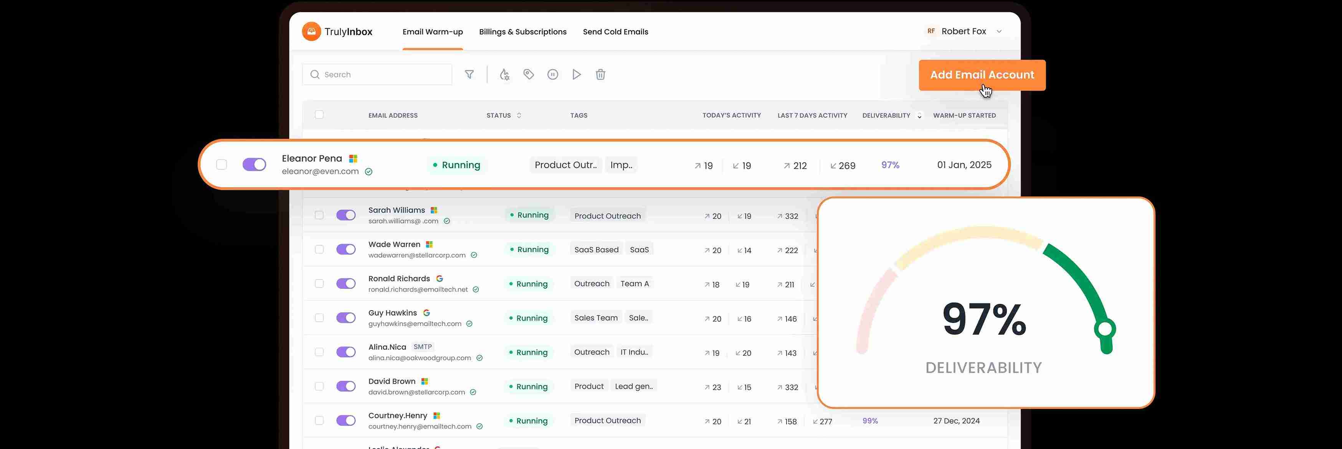Click the tag icon in toolbar

[x=528, y=74]
